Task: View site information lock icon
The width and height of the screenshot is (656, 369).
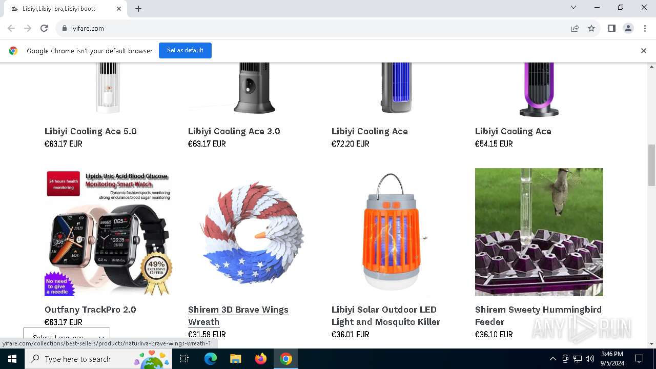Action: [x=65, y=28]
